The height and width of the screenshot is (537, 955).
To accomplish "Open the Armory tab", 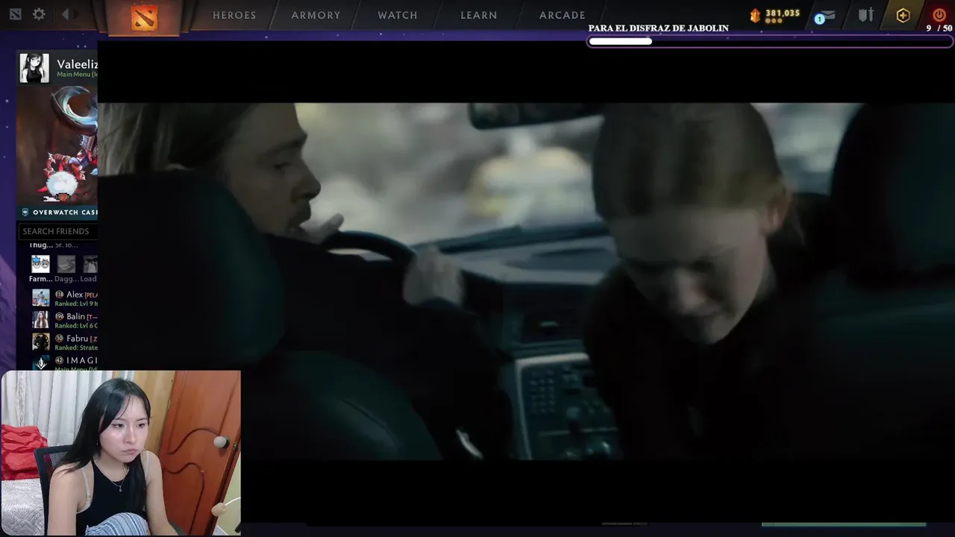I will pos(316,15).
